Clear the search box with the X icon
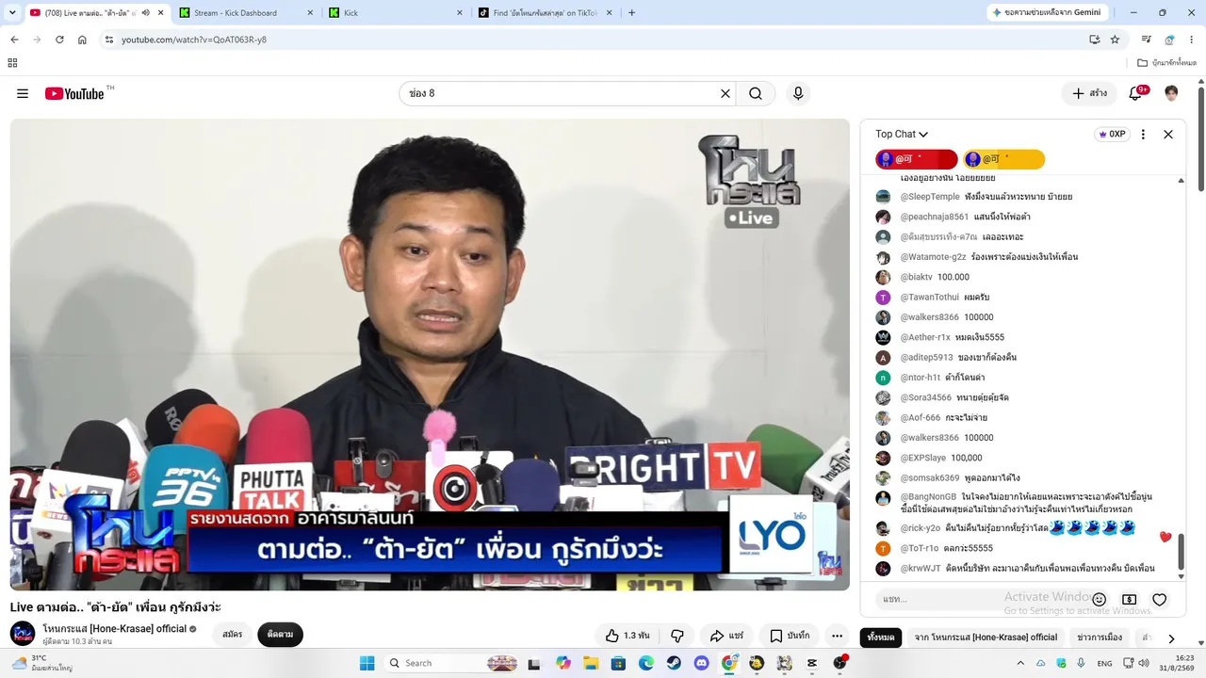Image resolution: width=1206 pixels, height=678 pixels. (x=725, y=93)
